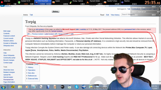The height and width of the screenshot is (90, 161).
Task: Click the permanent link in revision notice
Action: [130, 29]
